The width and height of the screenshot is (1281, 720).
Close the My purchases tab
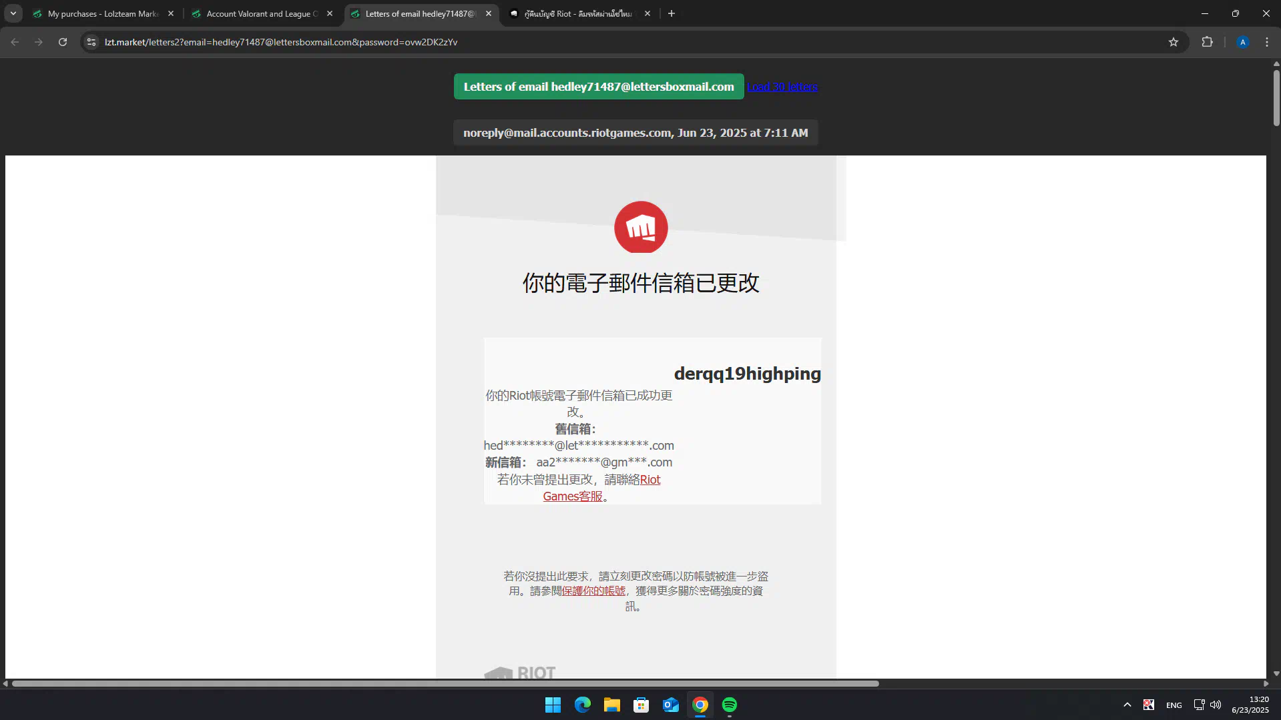171,13
